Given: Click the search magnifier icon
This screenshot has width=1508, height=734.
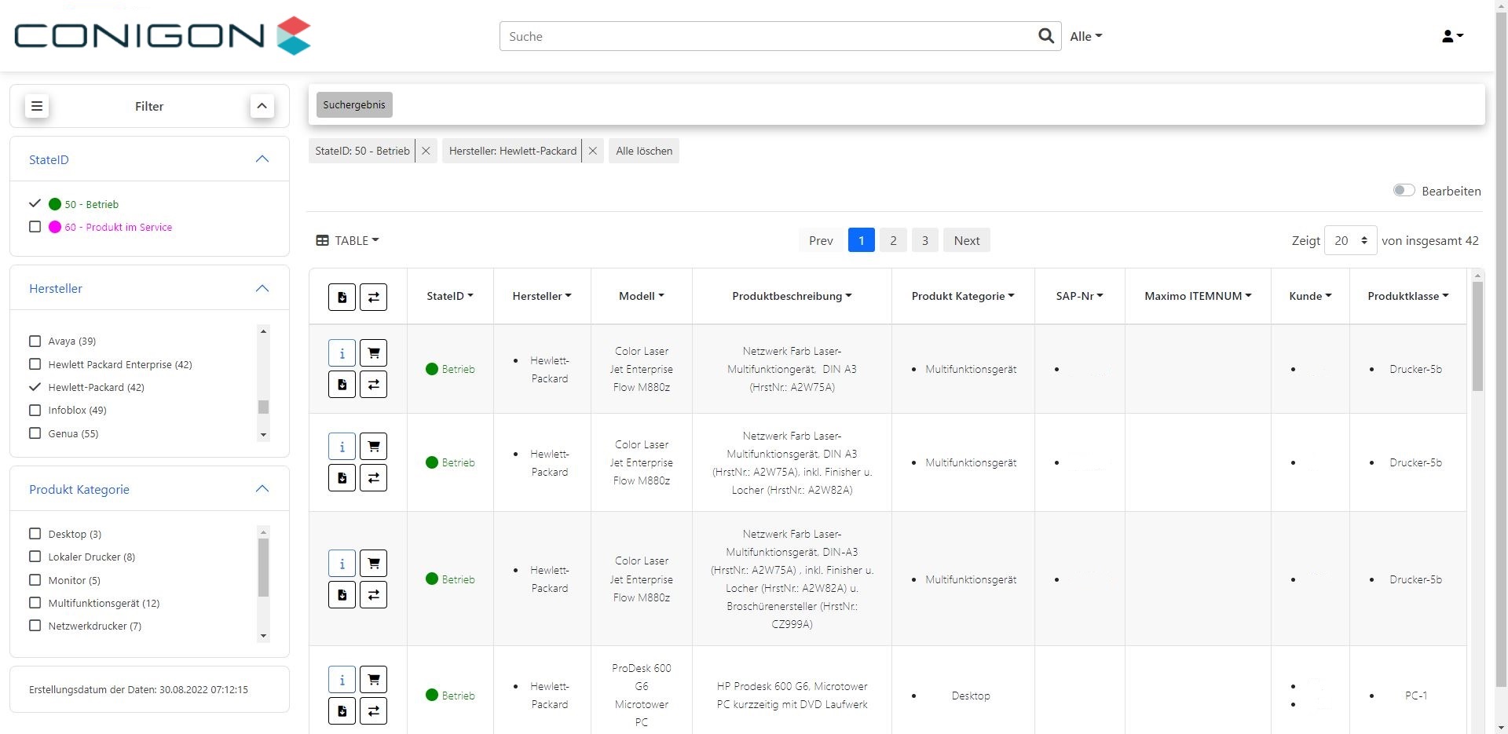Looking at the screenshot, I should point(1045,36).
